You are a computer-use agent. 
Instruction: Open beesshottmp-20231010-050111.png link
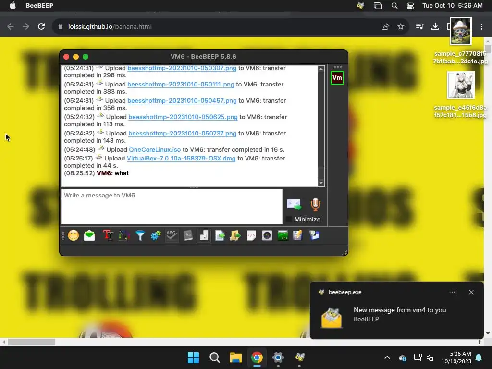click(x=181, y=85)
